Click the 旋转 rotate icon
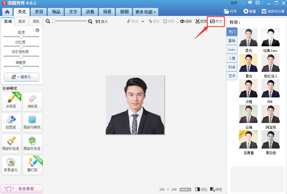 [182, 21]
